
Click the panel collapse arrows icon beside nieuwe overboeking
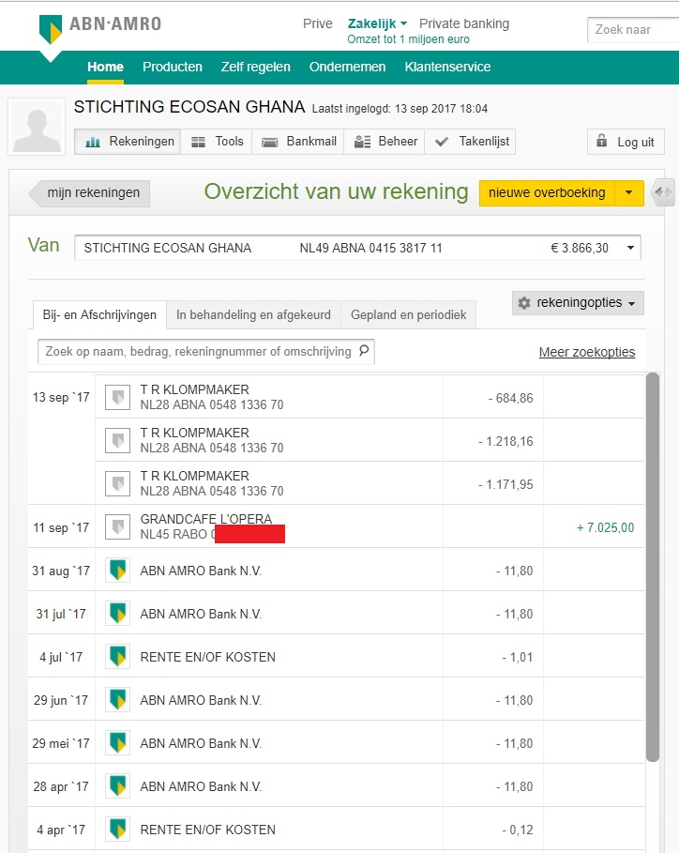[x=663, y=192]
